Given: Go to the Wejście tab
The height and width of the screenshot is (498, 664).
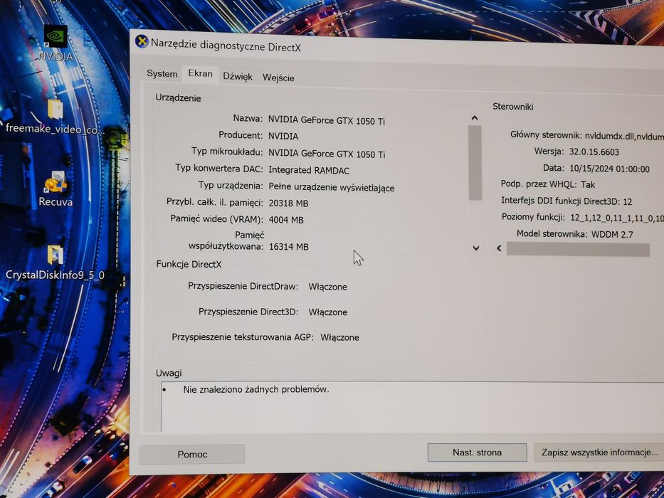Looking at the screenshot, I should tap(278, 78).
